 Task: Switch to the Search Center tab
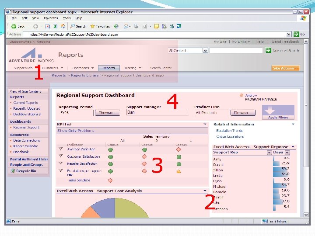point(161,68)
